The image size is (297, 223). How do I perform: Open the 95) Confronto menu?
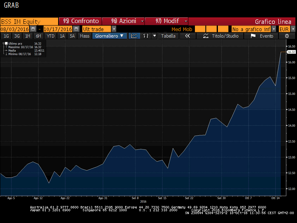point(80,21)
